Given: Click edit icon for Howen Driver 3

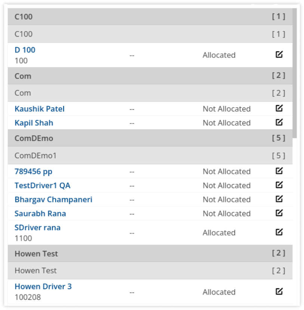Looking at the screenshot, I should [x=279, y=291].
